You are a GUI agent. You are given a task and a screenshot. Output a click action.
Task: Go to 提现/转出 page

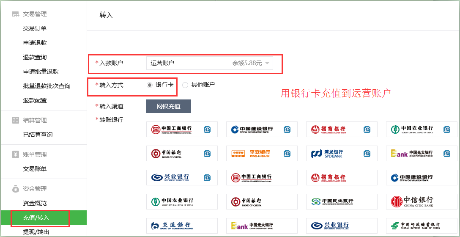tap(36, 232)
